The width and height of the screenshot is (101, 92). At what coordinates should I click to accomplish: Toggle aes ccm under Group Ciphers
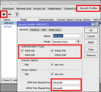point(52,74)
